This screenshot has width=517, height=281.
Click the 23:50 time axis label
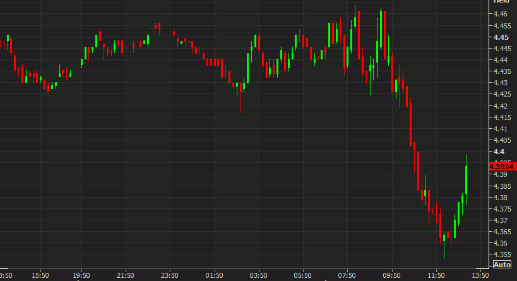point(170,275)
